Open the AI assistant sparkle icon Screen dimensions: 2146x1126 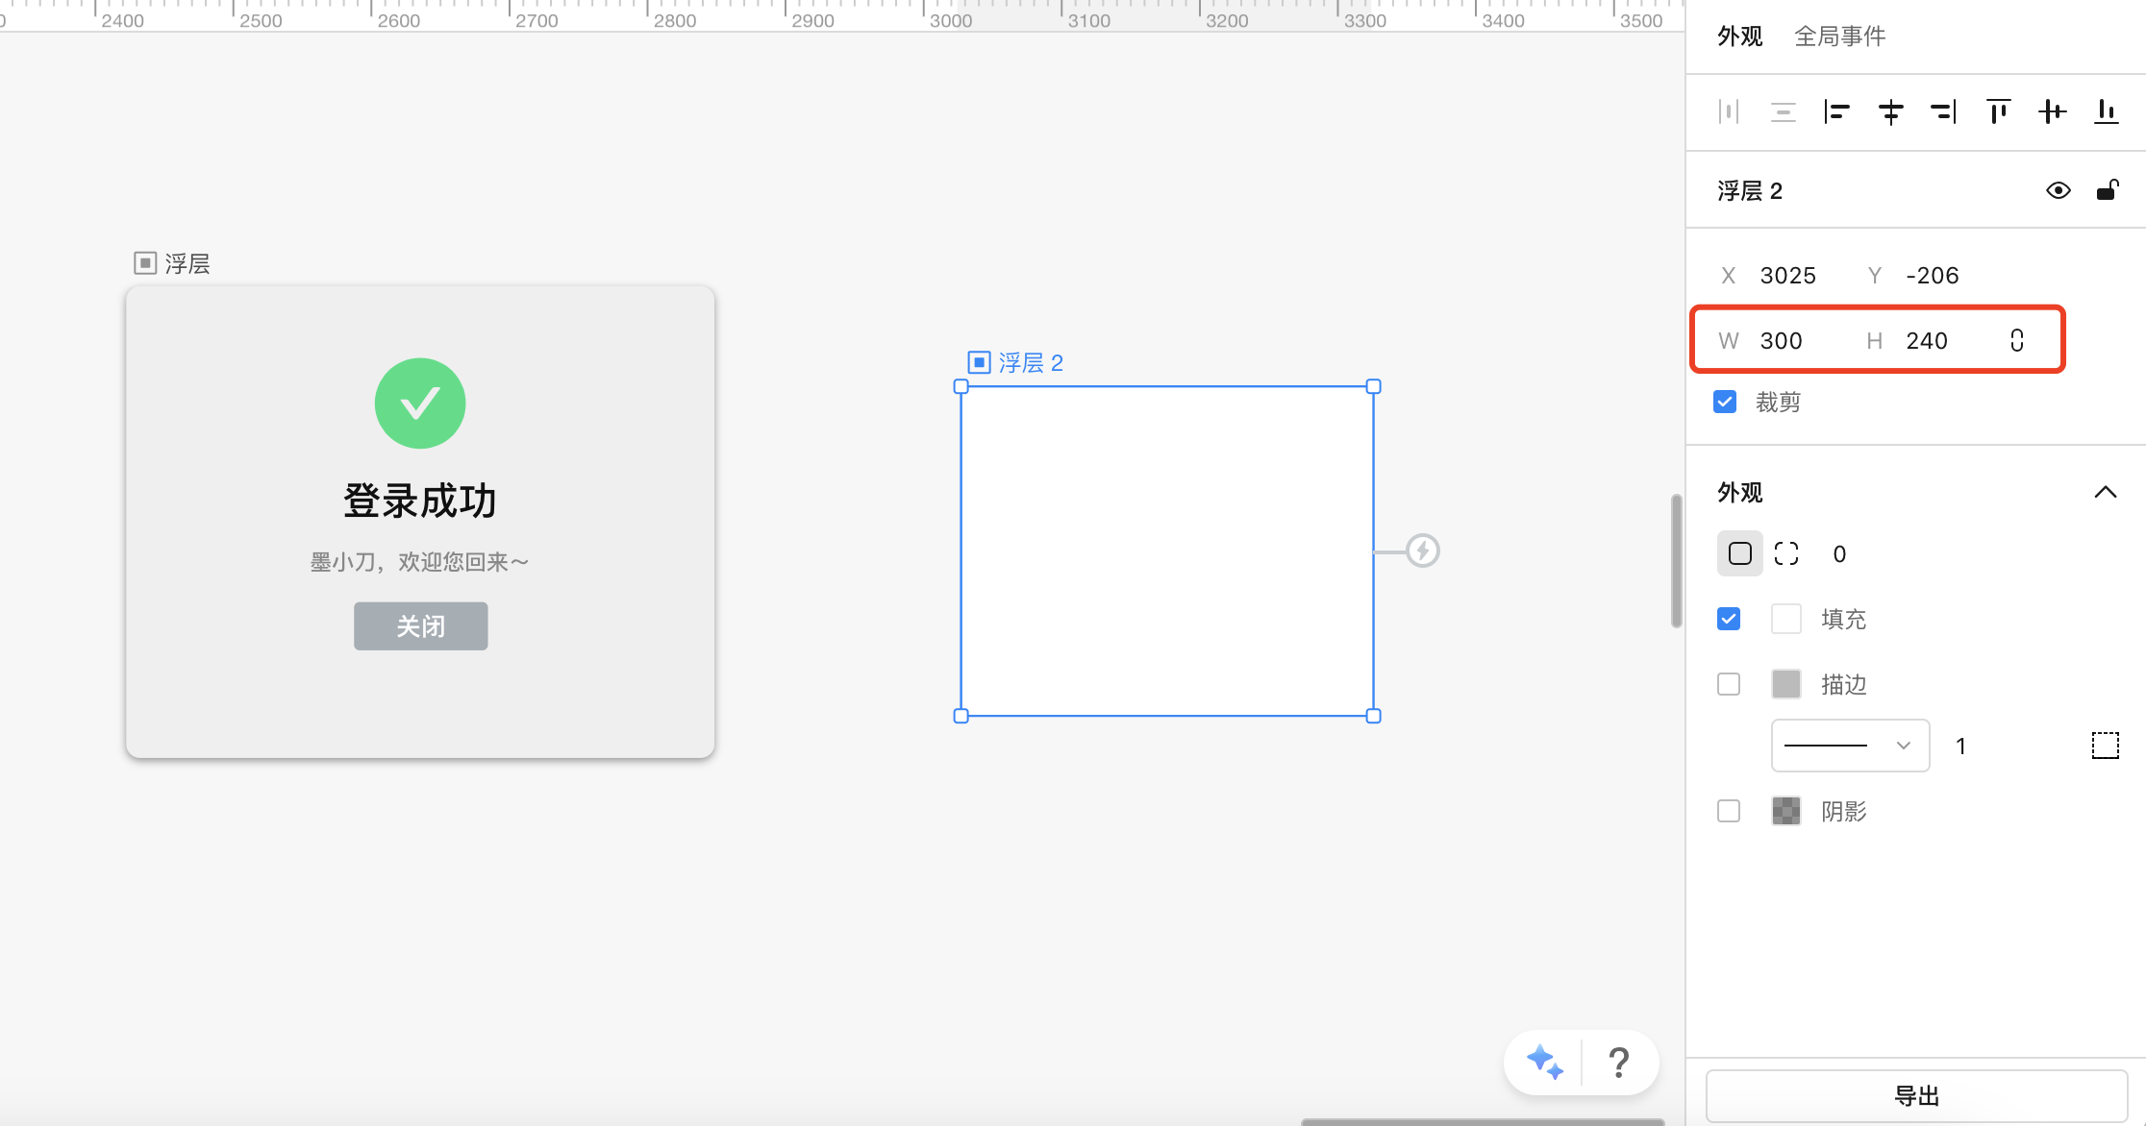tap(1544, 1063)
